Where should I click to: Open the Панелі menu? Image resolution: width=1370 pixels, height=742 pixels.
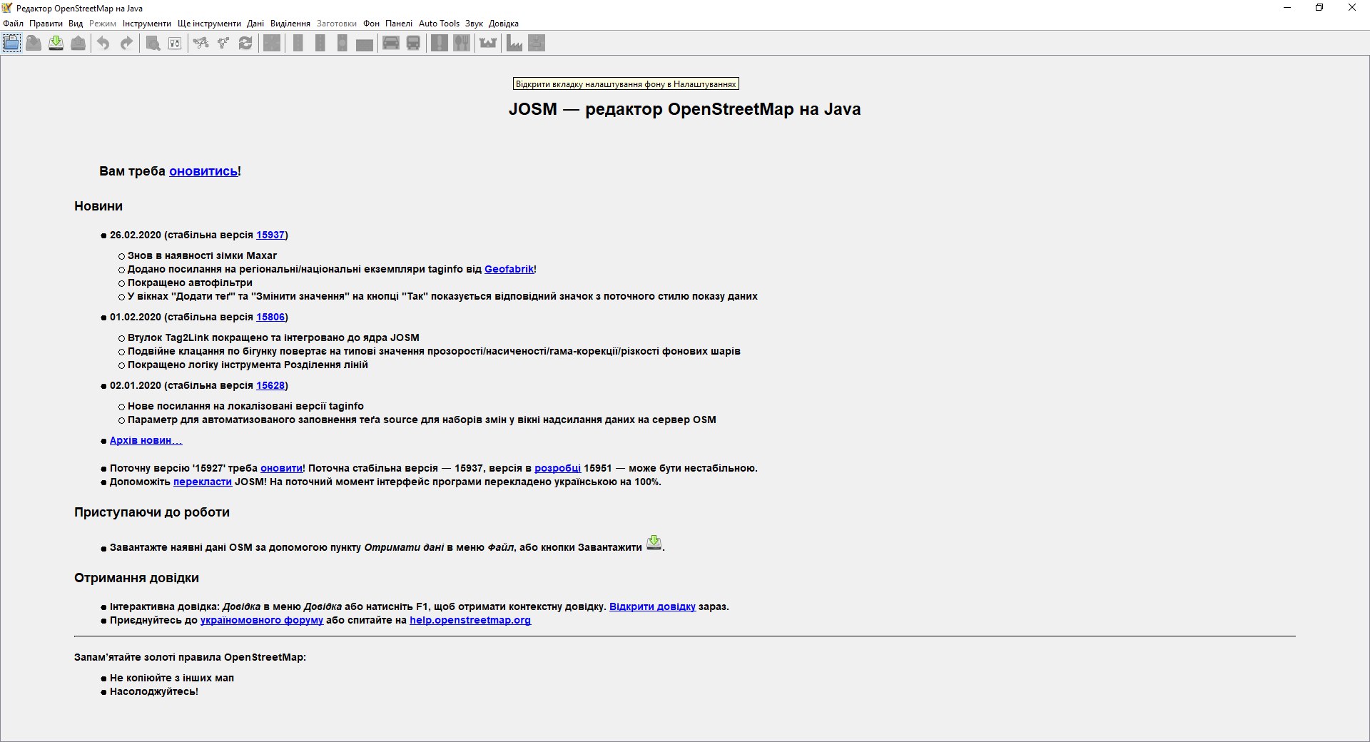(x=399, y=24)
